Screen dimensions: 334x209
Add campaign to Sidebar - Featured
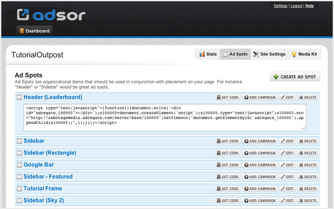point(260,177)
